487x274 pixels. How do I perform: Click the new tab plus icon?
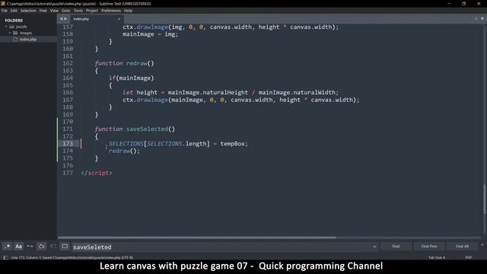pos(476,19)
